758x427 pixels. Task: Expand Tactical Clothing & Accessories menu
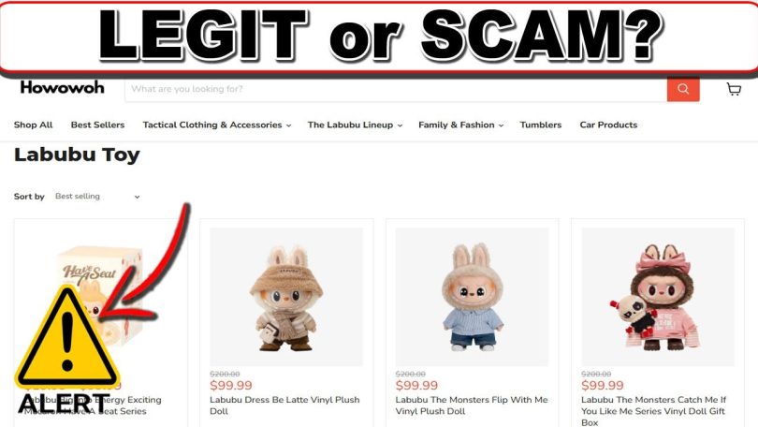216,125
